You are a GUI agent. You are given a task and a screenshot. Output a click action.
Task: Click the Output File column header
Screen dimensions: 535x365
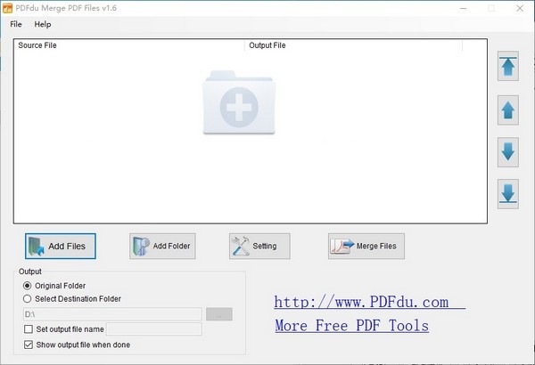353,45
